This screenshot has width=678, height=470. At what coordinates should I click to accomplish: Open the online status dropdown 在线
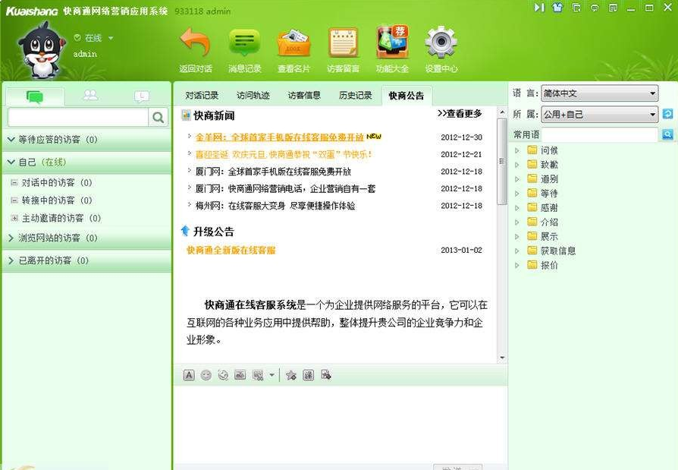click(93, 38)
